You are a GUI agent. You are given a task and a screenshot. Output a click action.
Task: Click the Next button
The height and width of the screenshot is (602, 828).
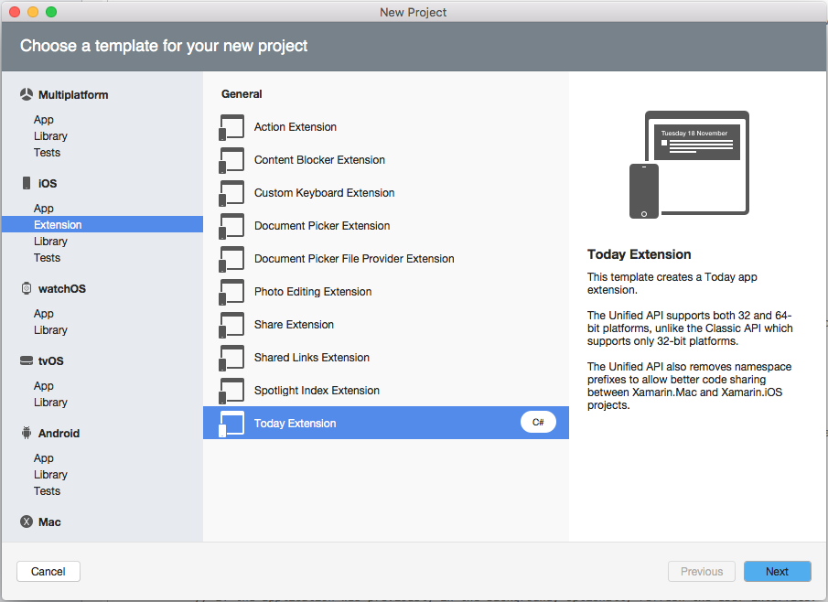click(x=777, y=571)
